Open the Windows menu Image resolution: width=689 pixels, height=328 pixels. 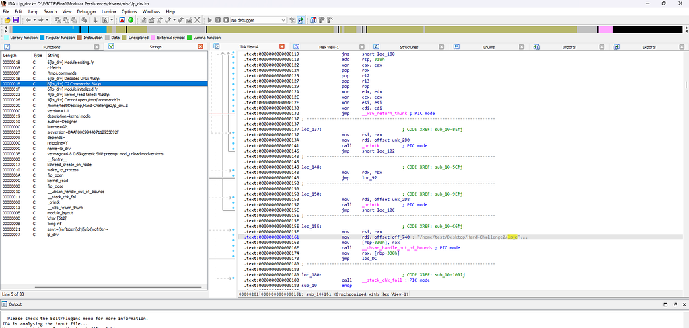coord(151,11)
